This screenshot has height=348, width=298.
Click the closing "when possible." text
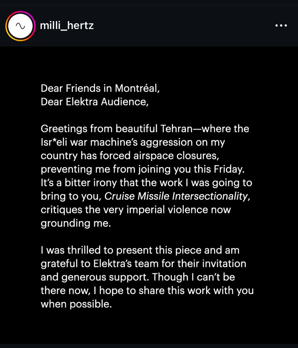coord(76,304)
